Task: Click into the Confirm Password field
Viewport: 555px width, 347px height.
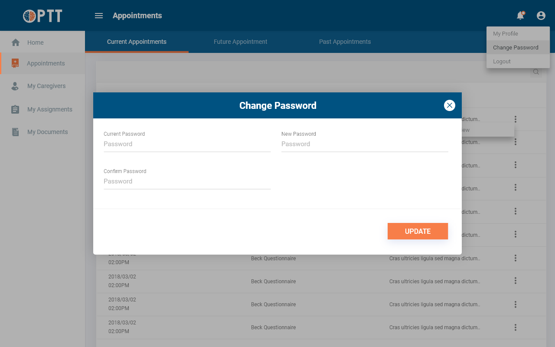Action: coord(187,181)
